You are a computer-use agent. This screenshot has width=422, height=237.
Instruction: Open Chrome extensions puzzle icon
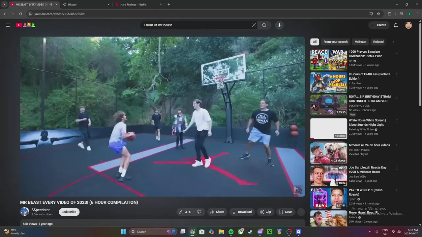click(390, 14)
